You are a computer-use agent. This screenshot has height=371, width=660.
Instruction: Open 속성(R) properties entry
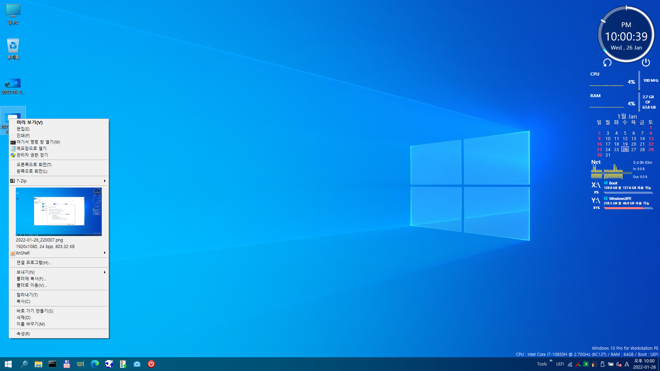tap(59, 334)
